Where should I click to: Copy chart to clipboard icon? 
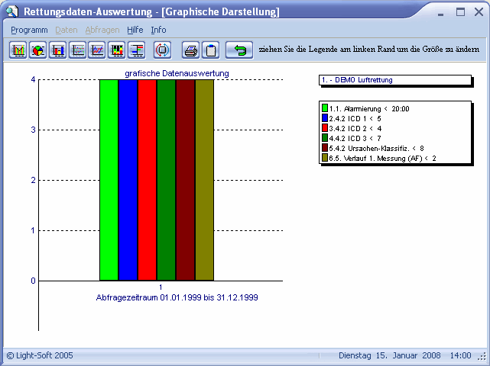tap(211, 50)
